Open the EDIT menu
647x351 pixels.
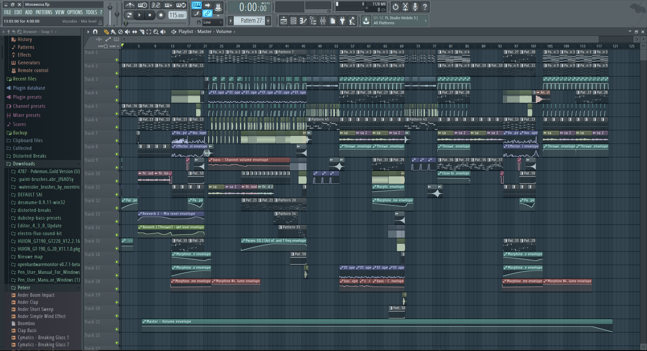(x=18, y=12)
